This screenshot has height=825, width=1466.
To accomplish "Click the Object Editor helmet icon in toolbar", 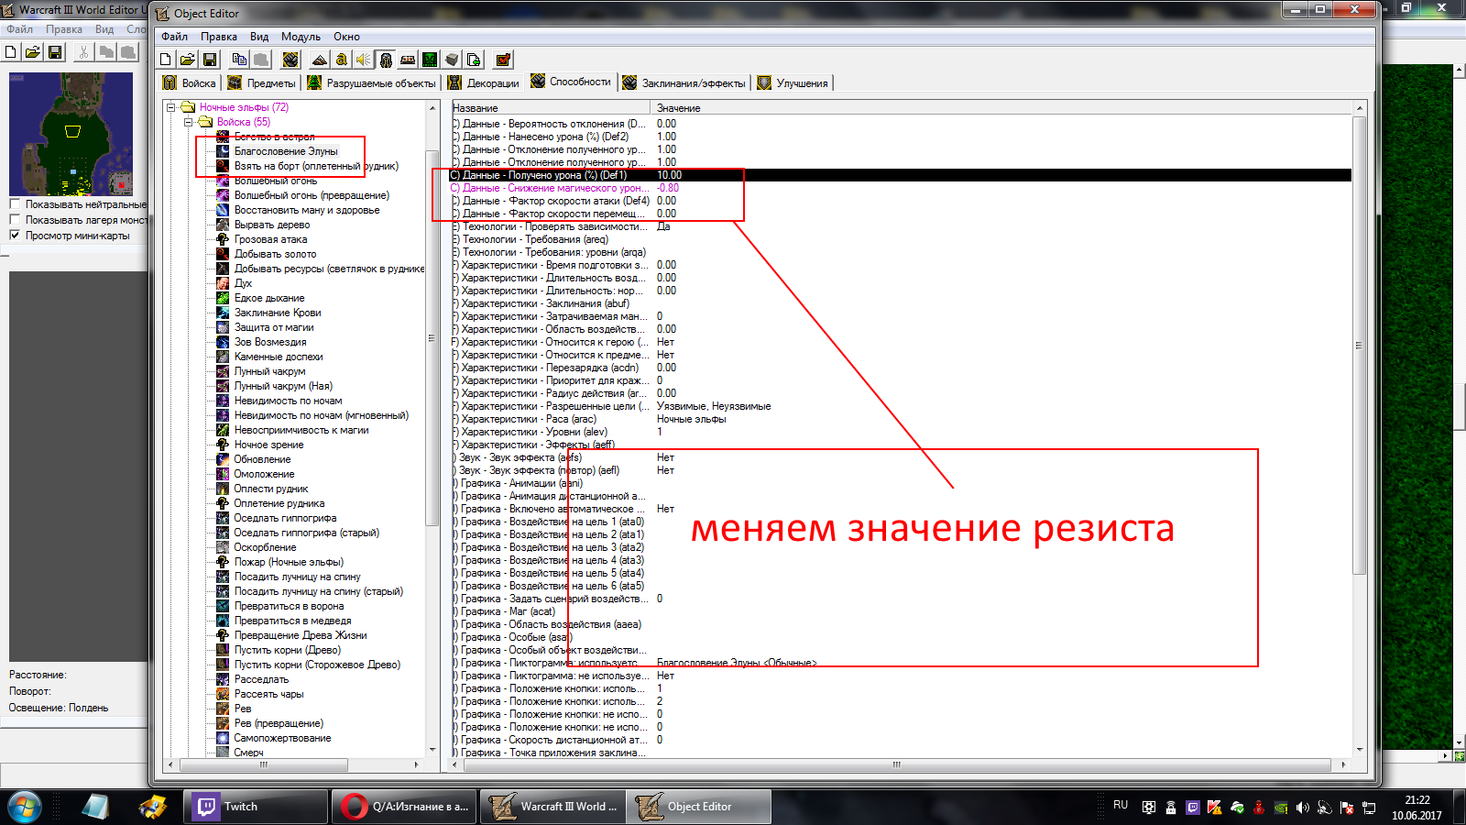I will 386,60.
